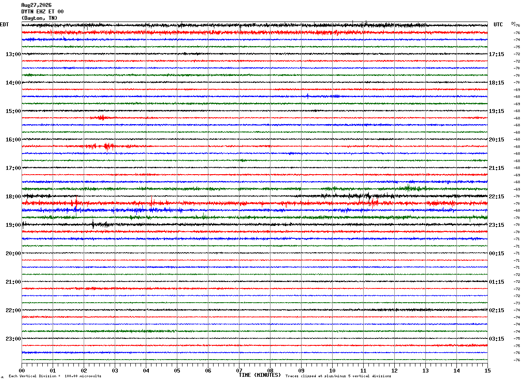Select the 23:00 EDT time label
This screenshot has height=382, width=522.
(x=13, y=339)
